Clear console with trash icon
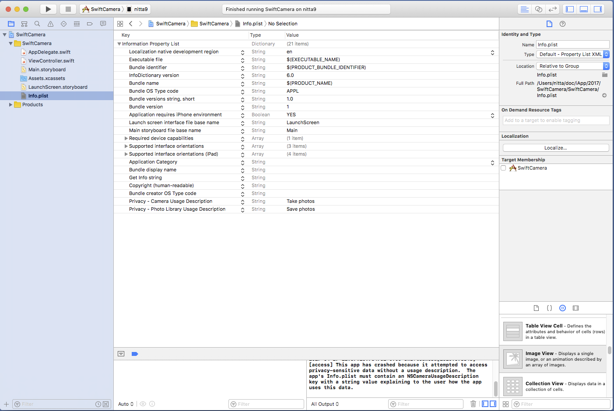Viewport: 614px width, 411px height. click(x=473, y=404)
